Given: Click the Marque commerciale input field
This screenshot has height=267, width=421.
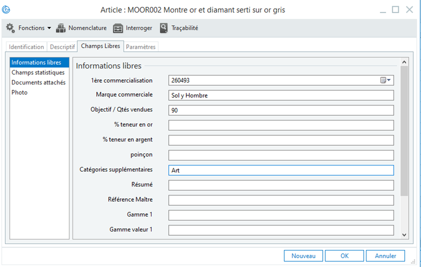Looking at the screenshot, I should tap(281, 95).
